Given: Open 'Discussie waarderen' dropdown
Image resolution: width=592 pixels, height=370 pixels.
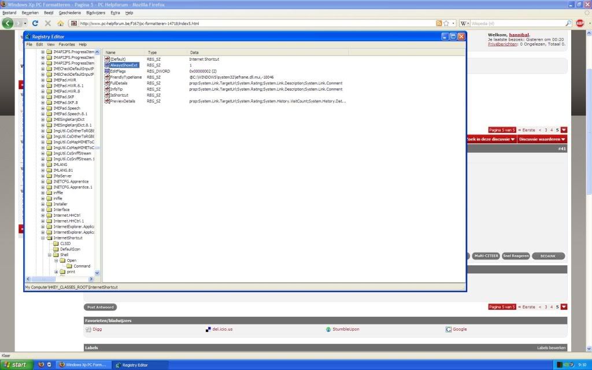Looking at the screenshot, I should click(542, 139).
